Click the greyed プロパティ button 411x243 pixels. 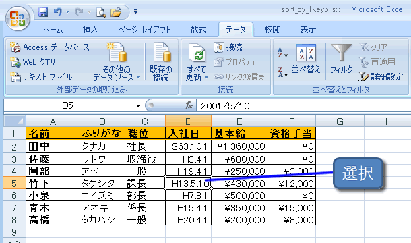point(235,62)
